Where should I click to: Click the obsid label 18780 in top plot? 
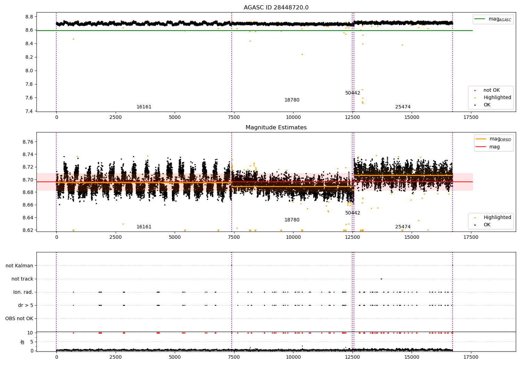pos(292,100)
